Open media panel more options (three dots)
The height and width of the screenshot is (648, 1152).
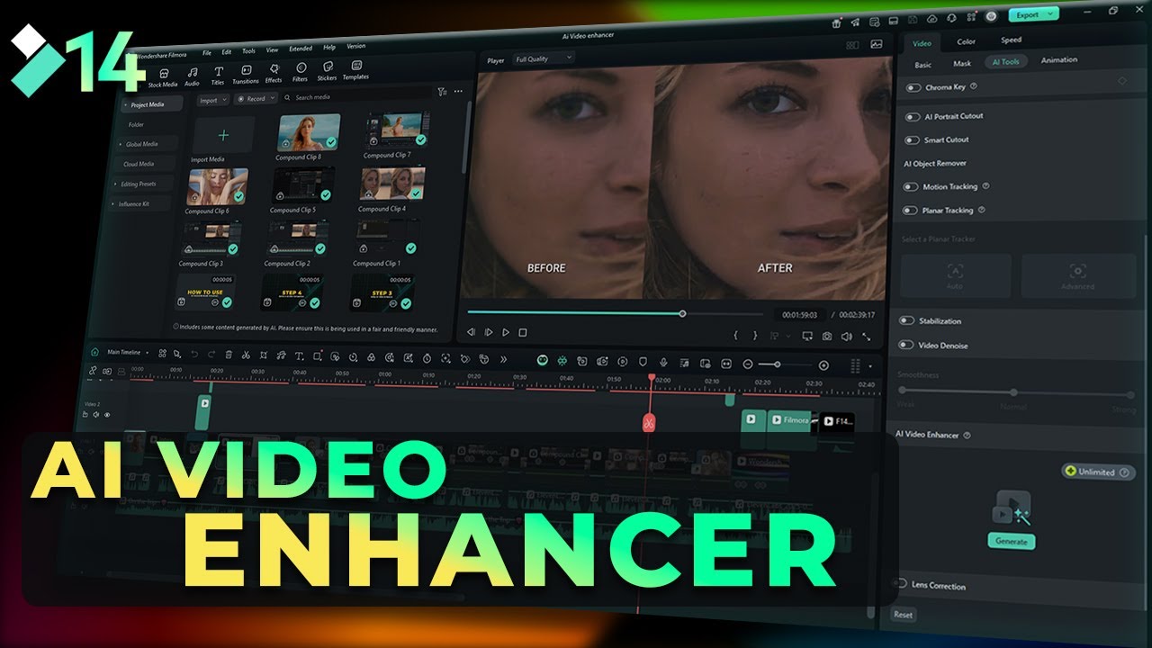click(x=458, y=91)
